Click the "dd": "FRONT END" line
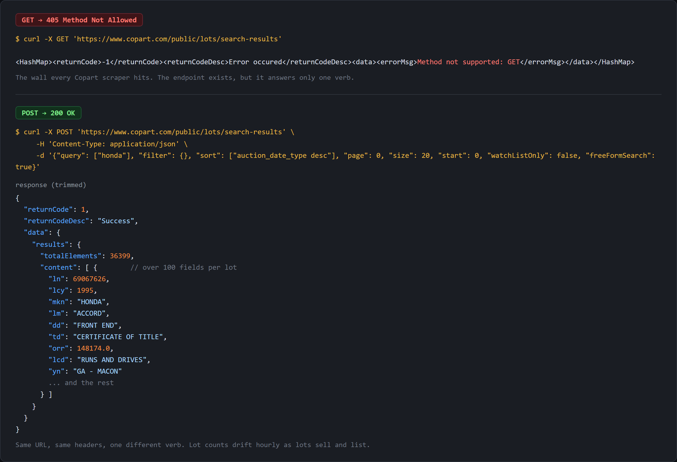 pos(85,325)
